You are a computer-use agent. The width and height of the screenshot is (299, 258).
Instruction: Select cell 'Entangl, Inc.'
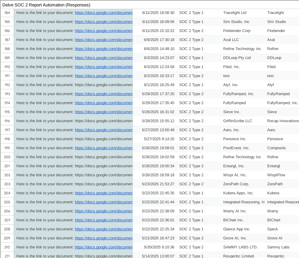click(x=234, y=166)
